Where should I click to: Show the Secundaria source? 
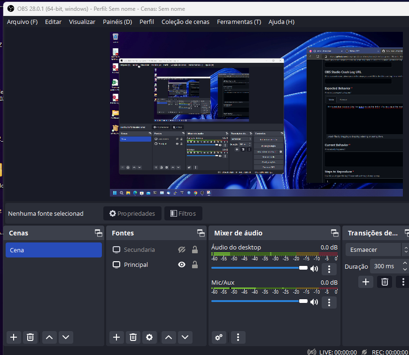pos(182,250)
